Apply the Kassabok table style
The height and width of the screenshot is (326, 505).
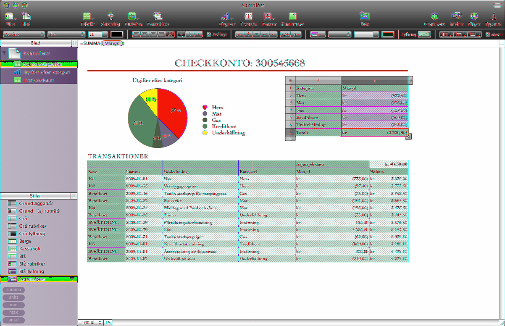pyautogui.click(x=39, y=249)
